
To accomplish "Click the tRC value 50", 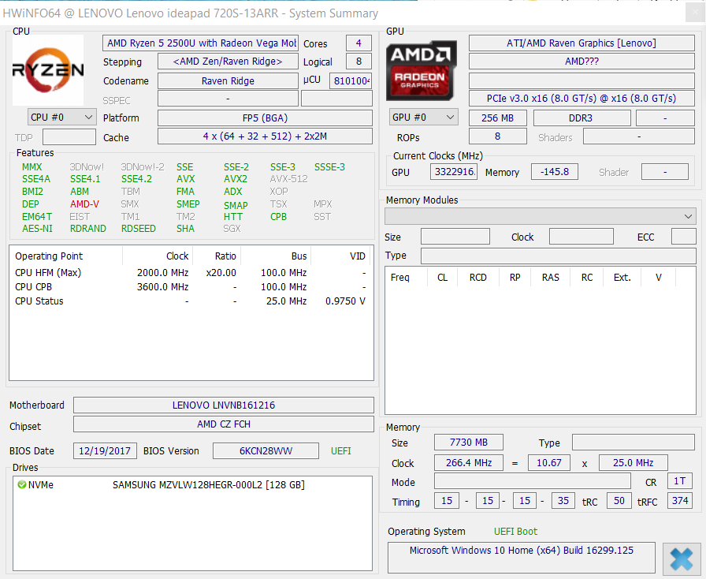I will click(x=619, y=501).
